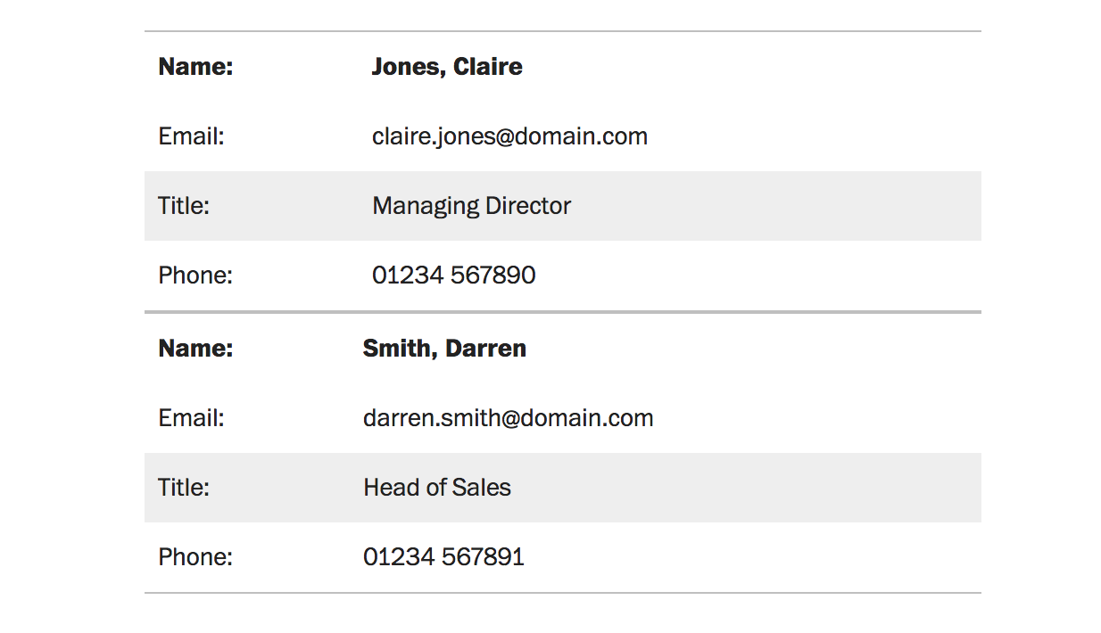Click the Phone: label in Claire's record
The width and height of the screenshot is (1101, 633).
coord(195,275)
